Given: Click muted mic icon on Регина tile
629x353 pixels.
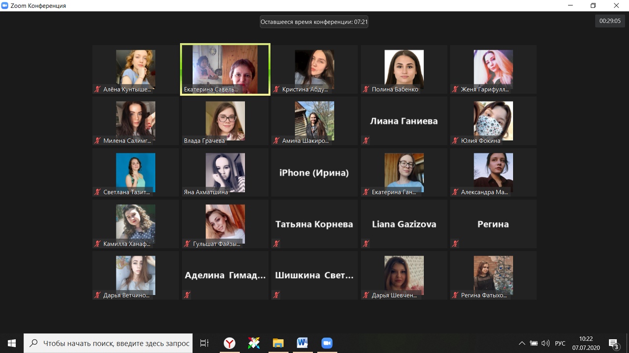Looking at the screenshot, I should (x=455, y=244).
